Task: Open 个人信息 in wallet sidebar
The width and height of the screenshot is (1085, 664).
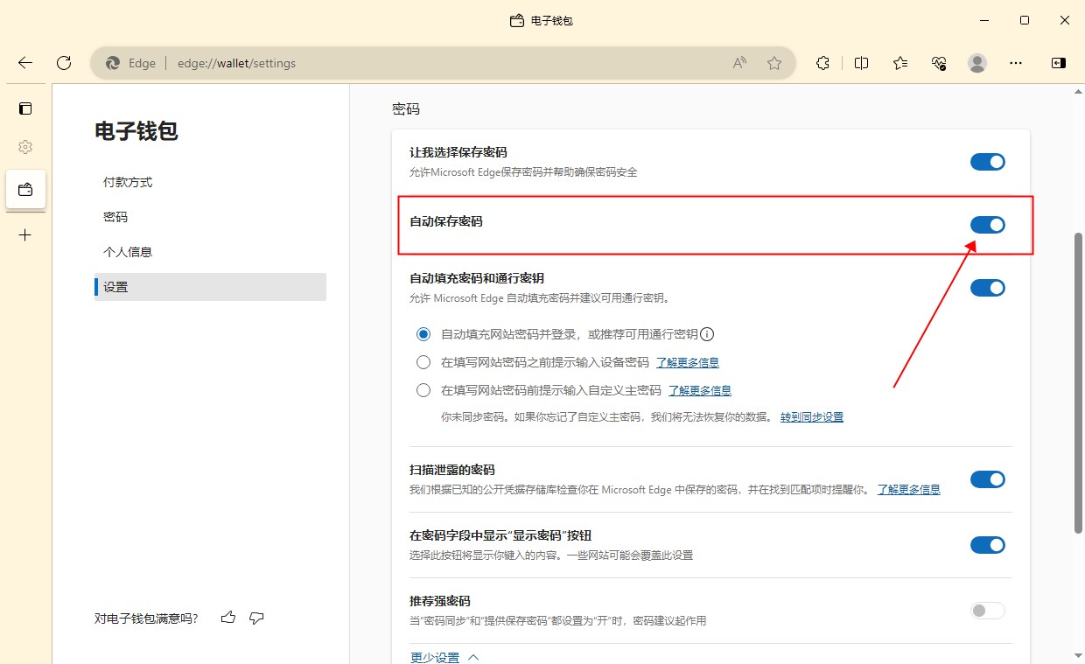Action: click(x=210, y=252)
